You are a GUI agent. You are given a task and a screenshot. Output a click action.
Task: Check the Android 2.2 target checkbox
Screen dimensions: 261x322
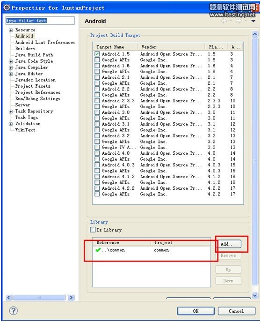pos(97,89)
